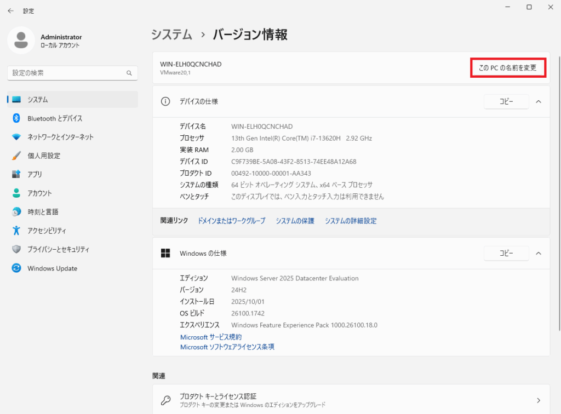Click the 設定の検索 search field
Viewport: 561px width, 414px height.
coord(67,73)
